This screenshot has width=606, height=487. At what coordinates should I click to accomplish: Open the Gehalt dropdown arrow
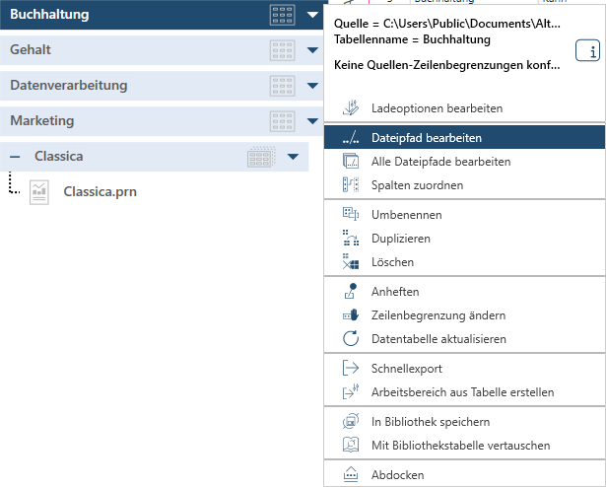[x=312, y=50]
